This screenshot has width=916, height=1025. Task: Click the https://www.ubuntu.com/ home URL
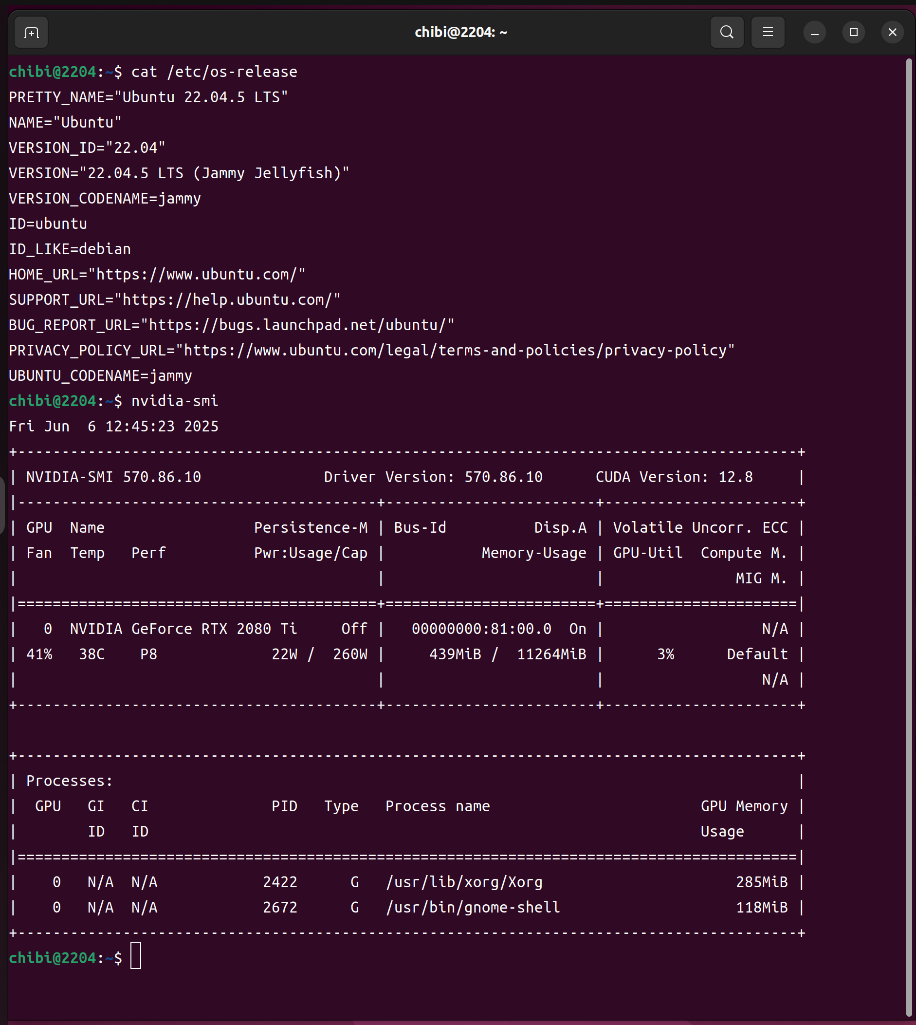coord(196,275)
